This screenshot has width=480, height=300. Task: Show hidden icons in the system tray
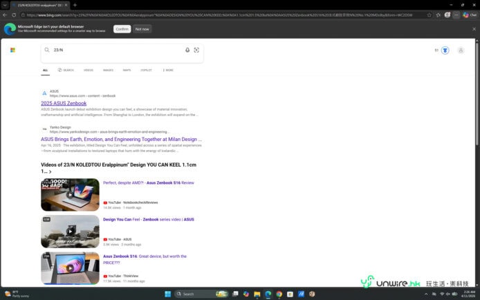click(x=426, y=294)
